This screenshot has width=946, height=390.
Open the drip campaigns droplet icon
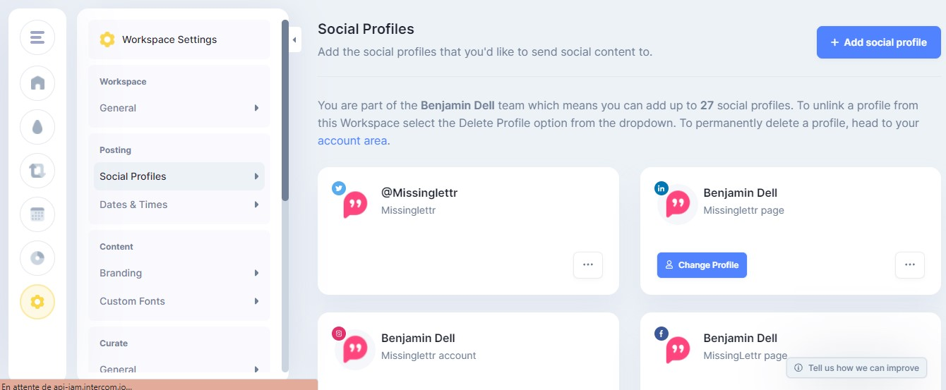coord(37,127)
